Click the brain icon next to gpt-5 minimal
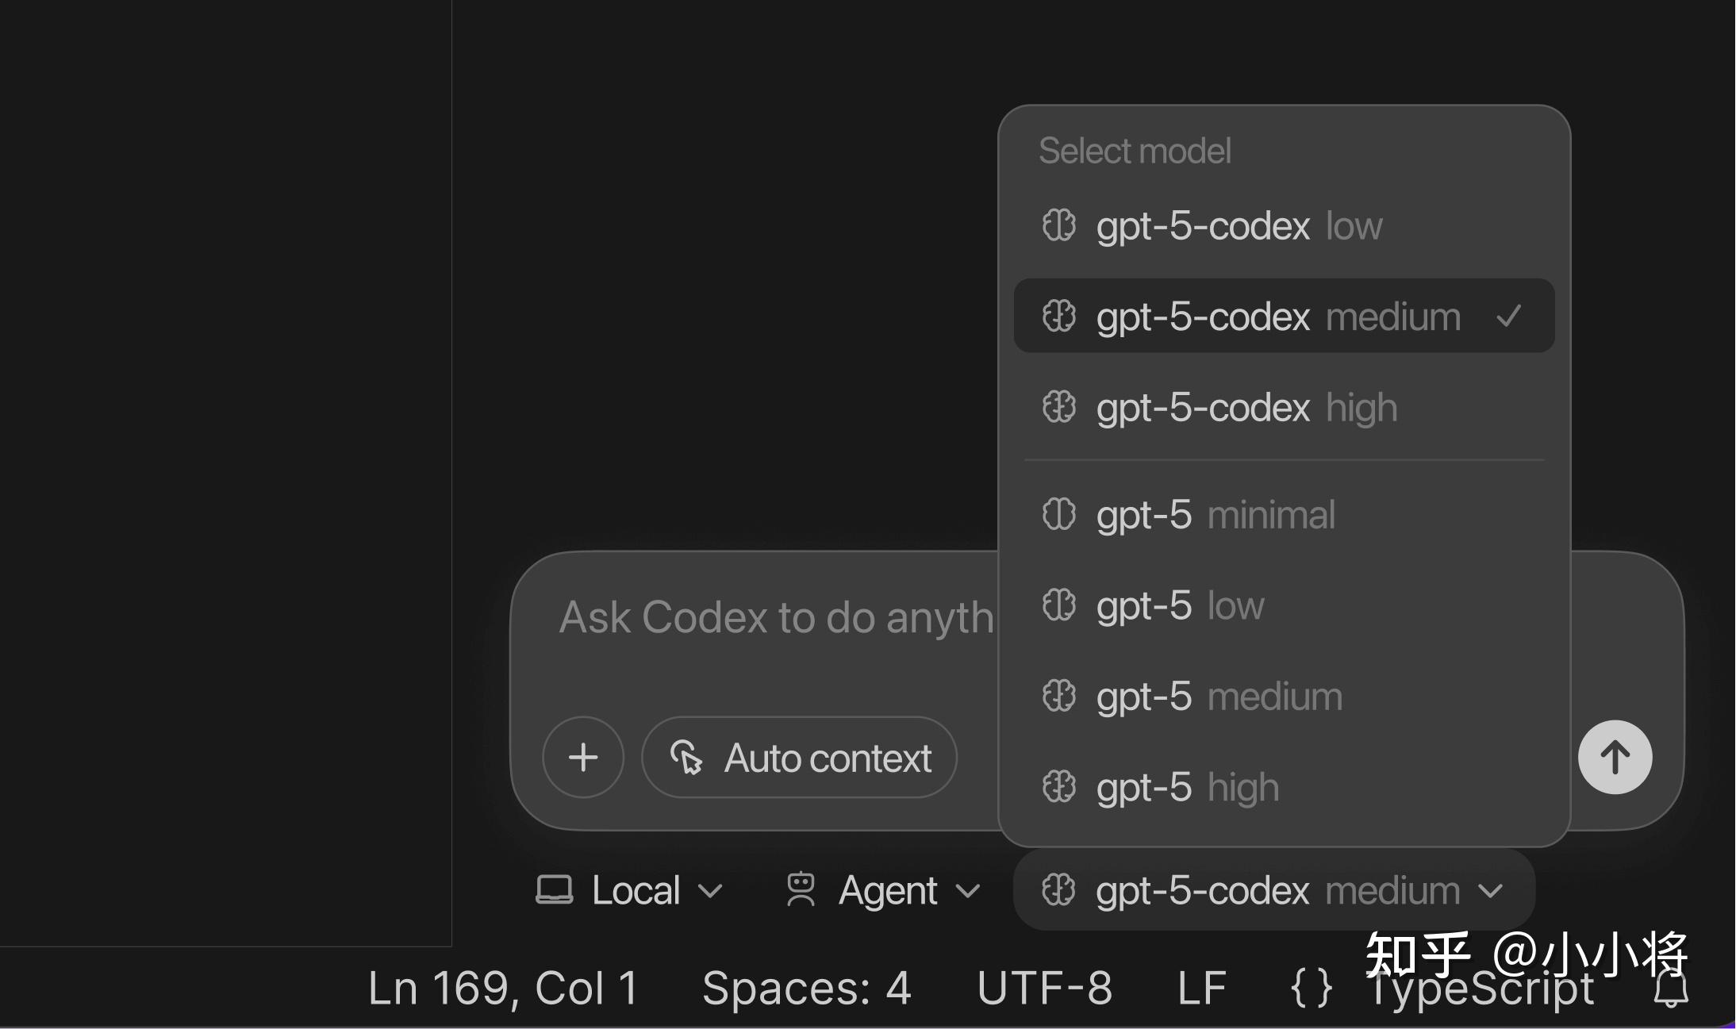This screenshot has width=1736, height=1029. pos(1059,514)
